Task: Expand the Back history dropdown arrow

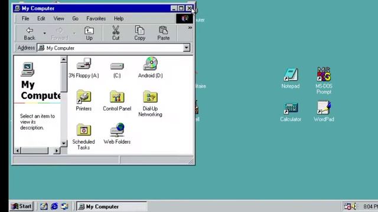Action: coord(44,33)
